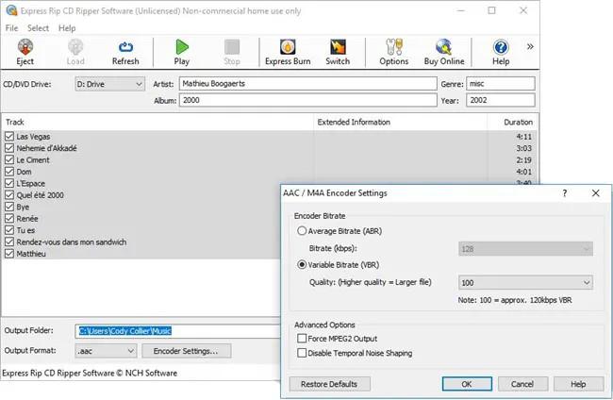Viewport: 613px width, 400px height.
Task: Select Average Bitrate (ABR) radio button
Action: click(x=303, y=231)
